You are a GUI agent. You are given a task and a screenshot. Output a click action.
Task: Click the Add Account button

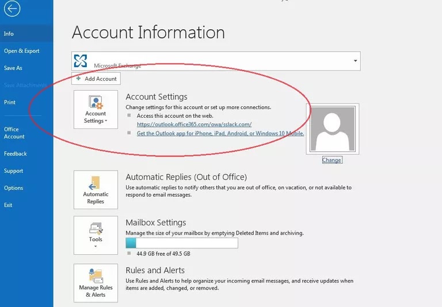[x=96, y=79]
